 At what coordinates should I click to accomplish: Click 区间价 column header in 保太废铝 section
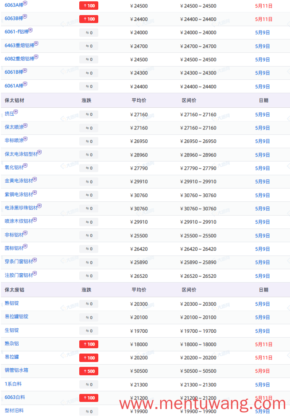pos(189,290)
